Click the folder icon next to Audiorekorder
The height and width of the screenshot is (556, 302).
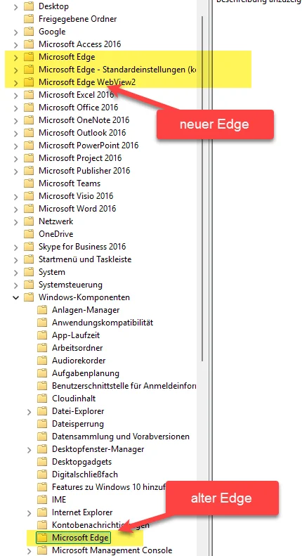[x=42, y=361]
